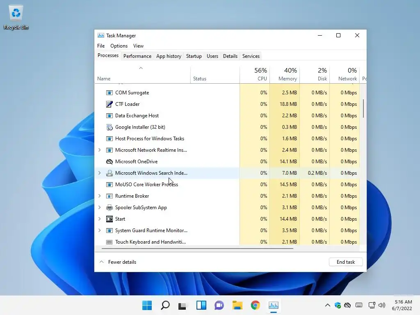
Task: Click the vertical scrollbar thumb
Action: coord(363,108)
